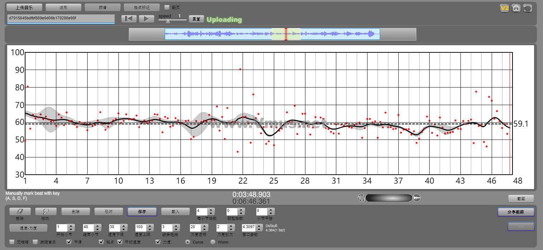Decrease 速度上限 tempo upper limit down arrow
Viewport: 543px width, 250px height.
tap(150, 230)
